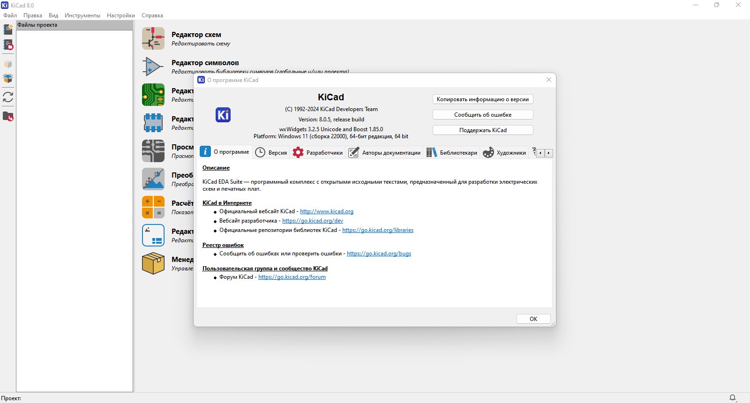
Task: Open the Gerber Viewer via its gray icon
Action: point(153,151)
